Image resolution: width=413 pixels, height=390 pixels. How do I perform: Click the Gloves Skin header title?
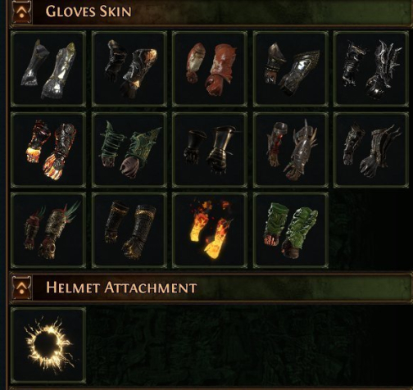88,11
